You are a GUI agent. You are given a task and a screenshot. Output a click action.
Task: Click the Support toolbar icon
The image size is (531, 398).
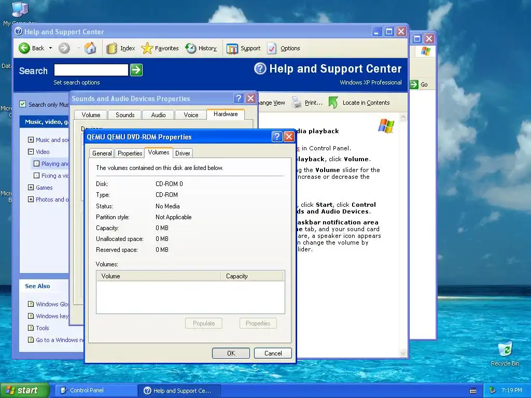click(x=232, y=49)
